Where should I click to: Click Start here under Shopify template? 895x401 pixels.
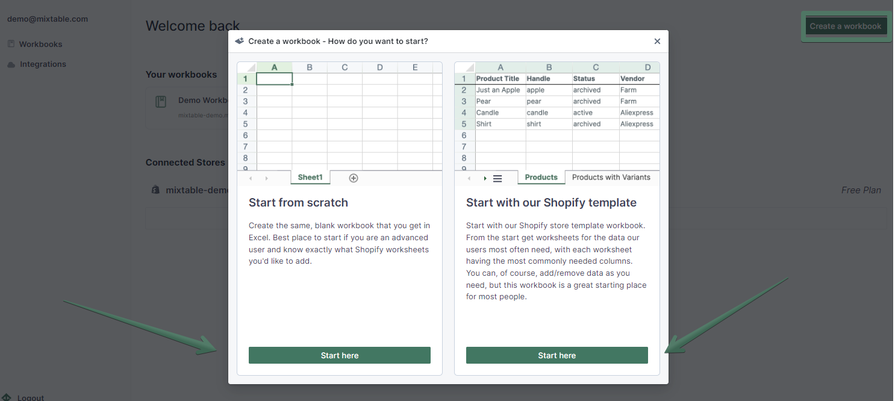(557, 355)
